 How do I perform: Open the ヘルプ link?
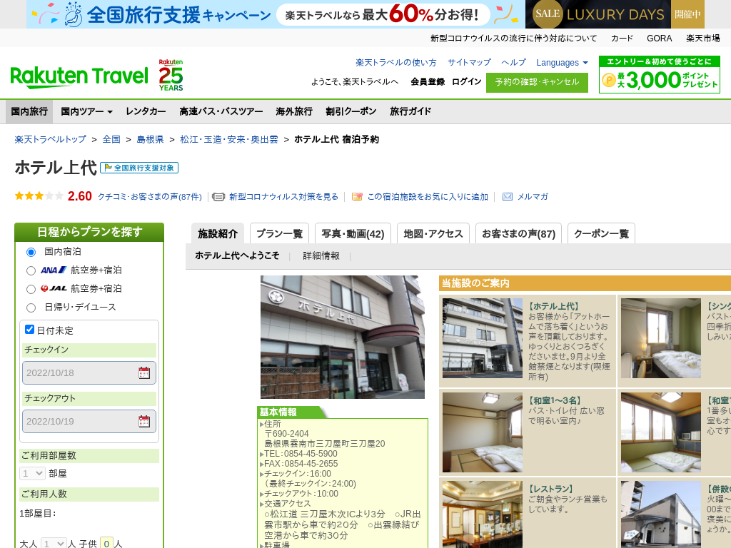[x=513, y=63]
